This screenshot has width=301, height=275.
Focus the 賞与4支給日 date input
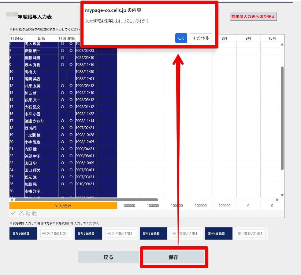click(x=250, y=233)
